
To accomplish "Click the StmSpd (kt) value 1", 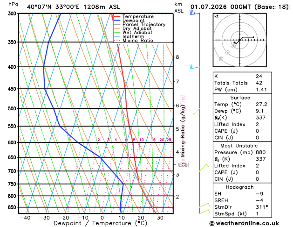I will (x=257, y=214).
